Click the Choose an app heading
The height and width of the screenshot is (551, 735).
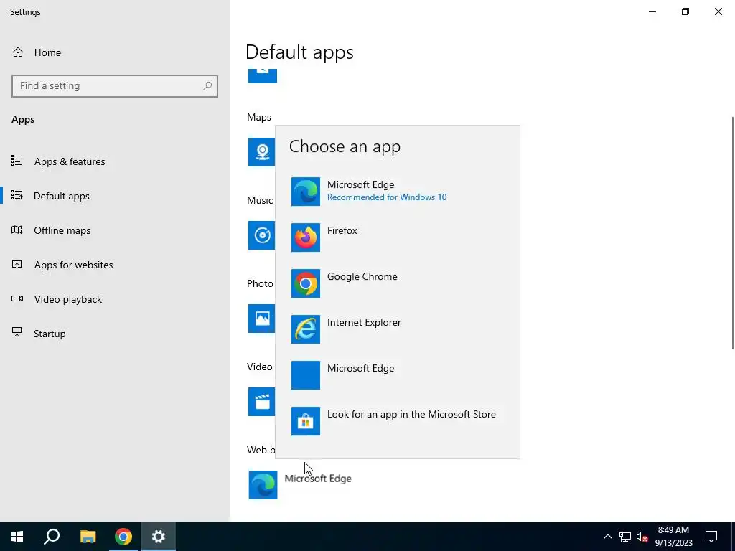pyautogui.click(x=345, y=146)
